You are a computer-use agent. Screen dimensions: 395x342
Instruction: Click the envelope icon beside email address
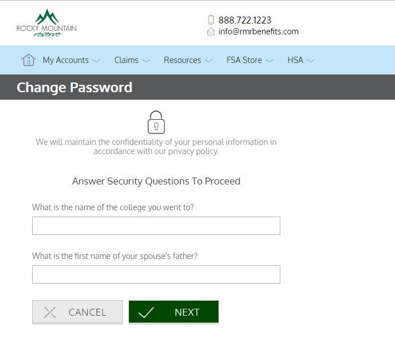(211, 32)
